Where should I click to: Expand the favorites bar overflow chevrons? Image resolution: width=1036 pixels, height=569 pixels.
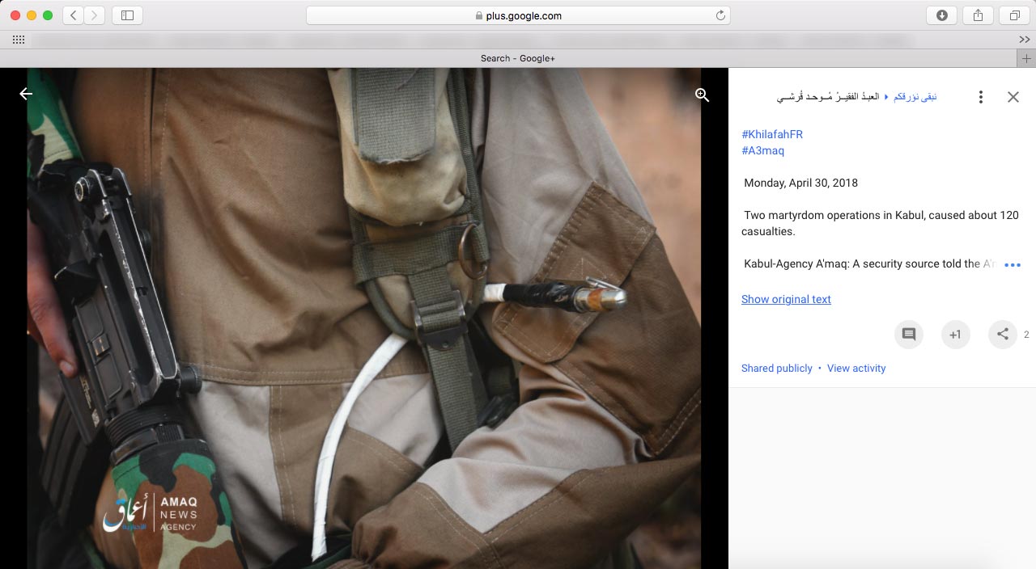[x=1024, y=40]
